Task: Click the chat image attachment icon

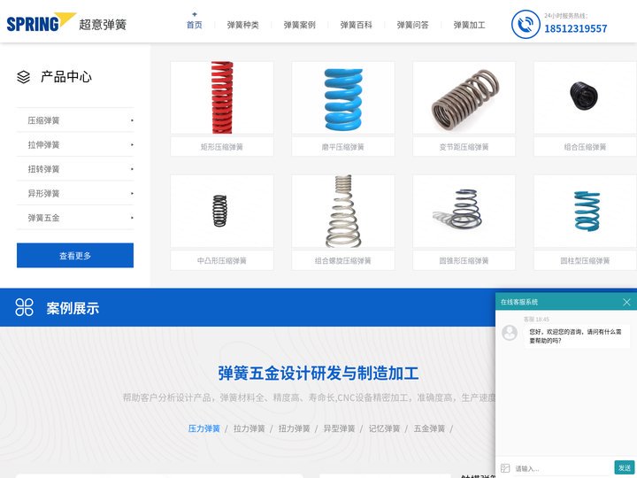Action: [x=505, y=468]
